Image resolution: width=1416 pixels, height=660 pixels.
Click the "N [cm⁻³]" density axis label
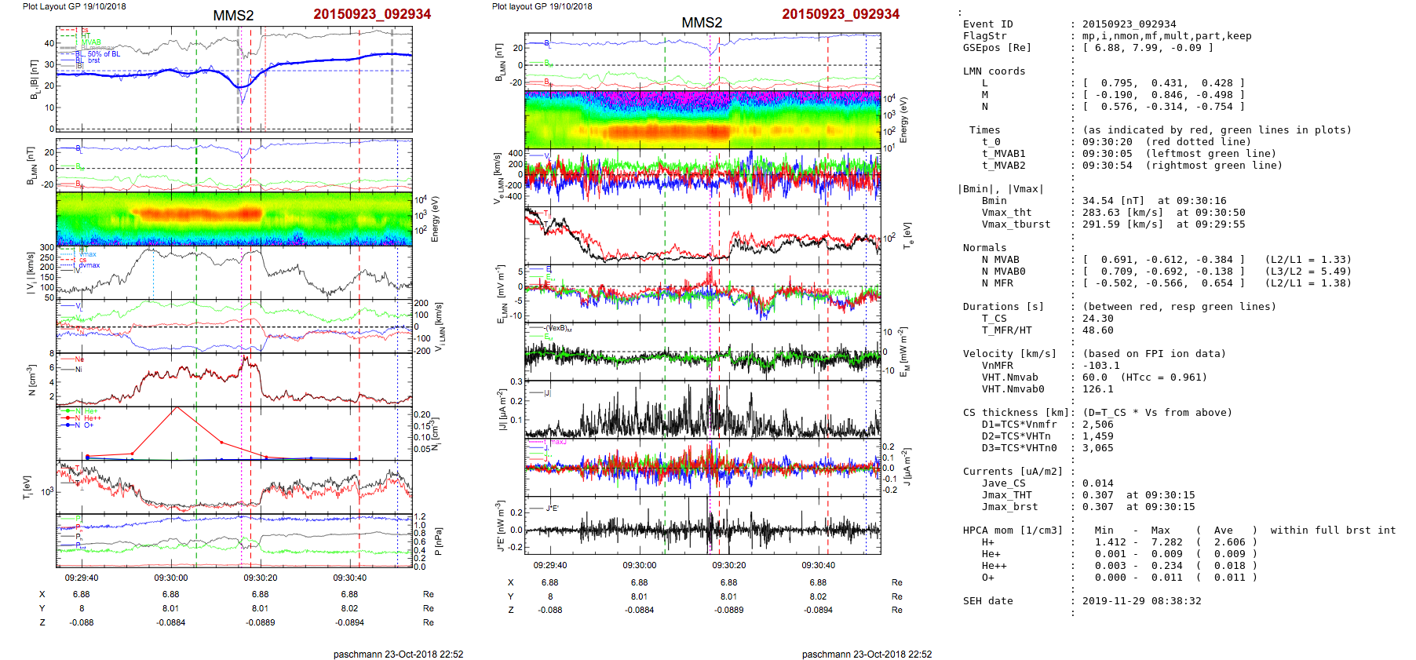tap(32, 380)
